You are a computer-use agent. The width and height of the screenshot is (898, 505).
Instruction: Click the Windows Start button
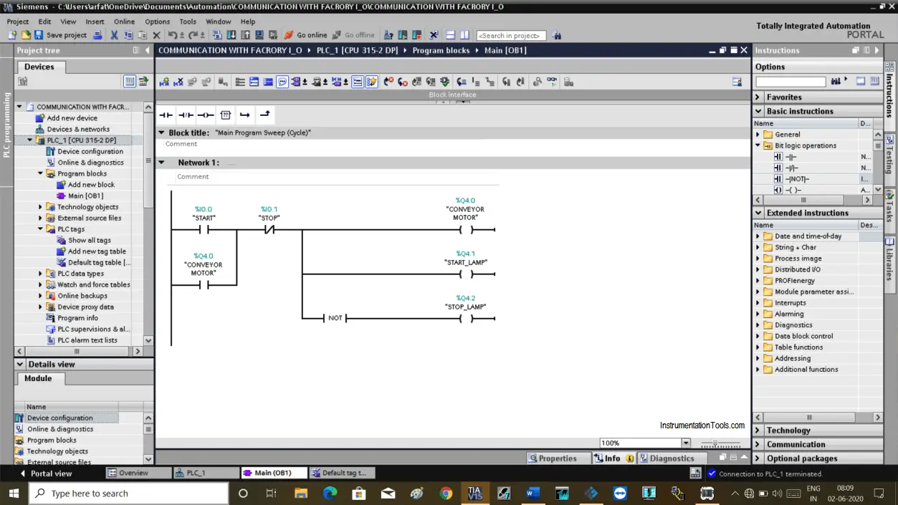[x=14, y=494]
